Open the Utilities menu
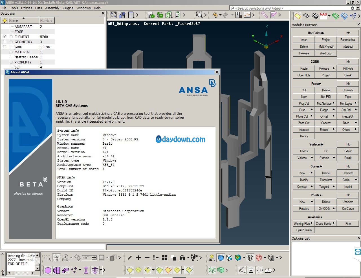 [27, 8]
